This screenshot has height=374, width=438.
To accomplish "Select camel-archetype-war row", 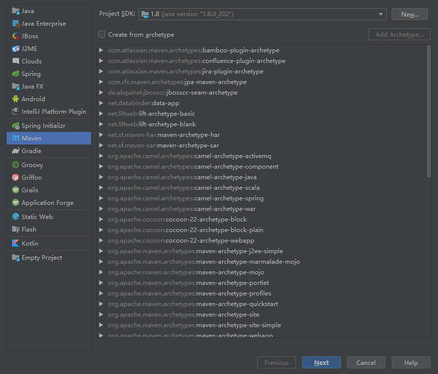I will coord(182,209).
